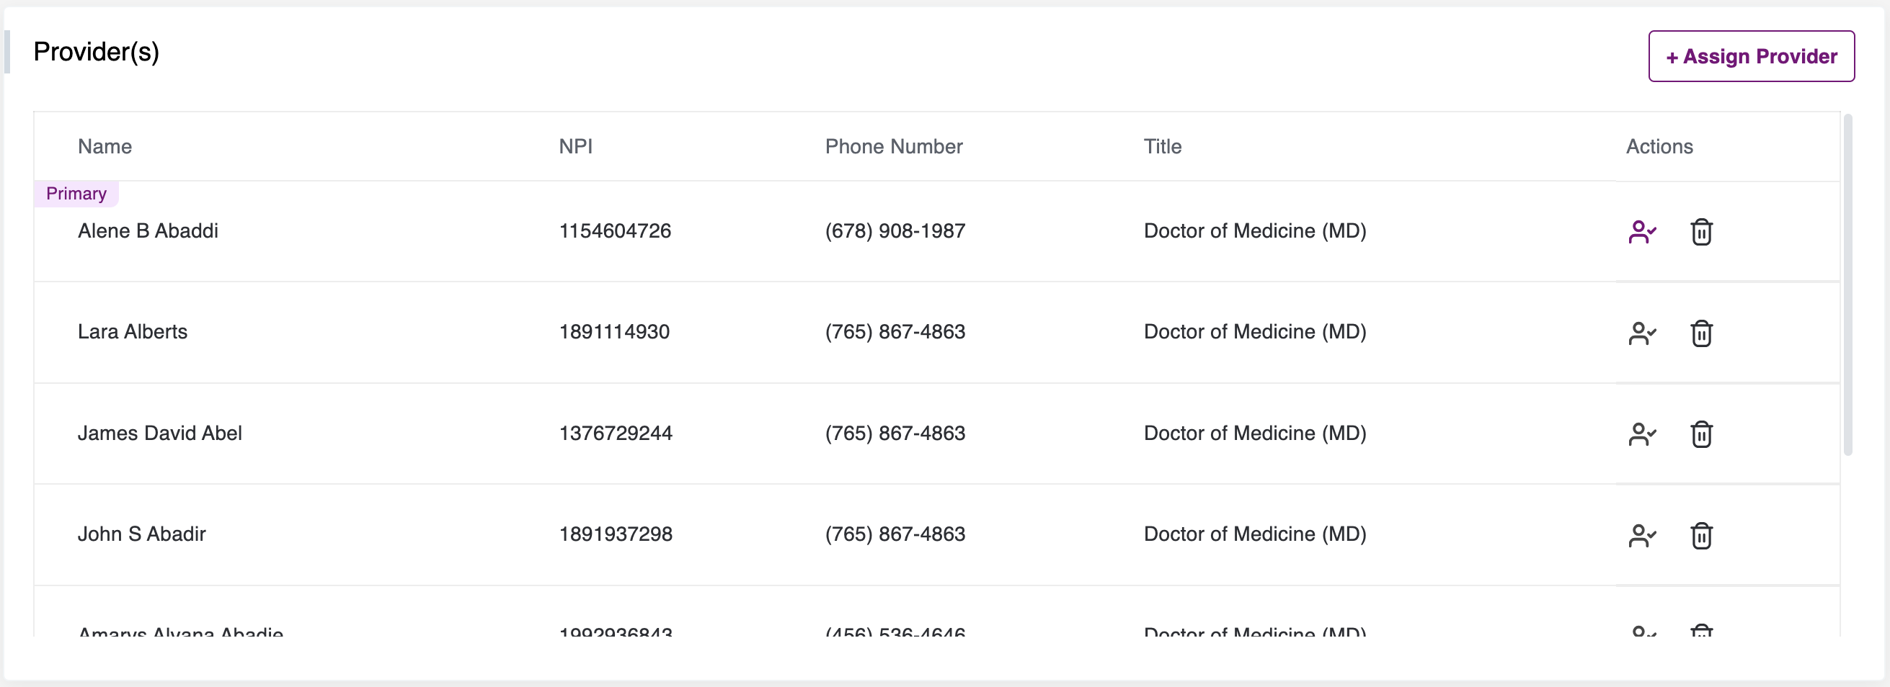1890x687 pixels.
Task: Click the Name column header
Action: point(105,147)
